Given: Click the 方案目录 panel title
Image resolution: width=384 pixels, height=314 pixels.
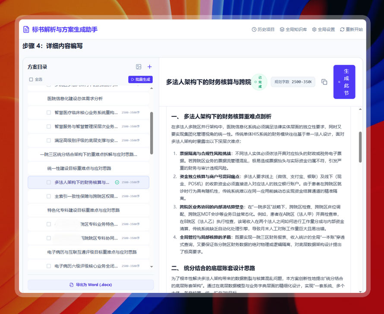Looking at the screenshot, I should click(37, 67).
